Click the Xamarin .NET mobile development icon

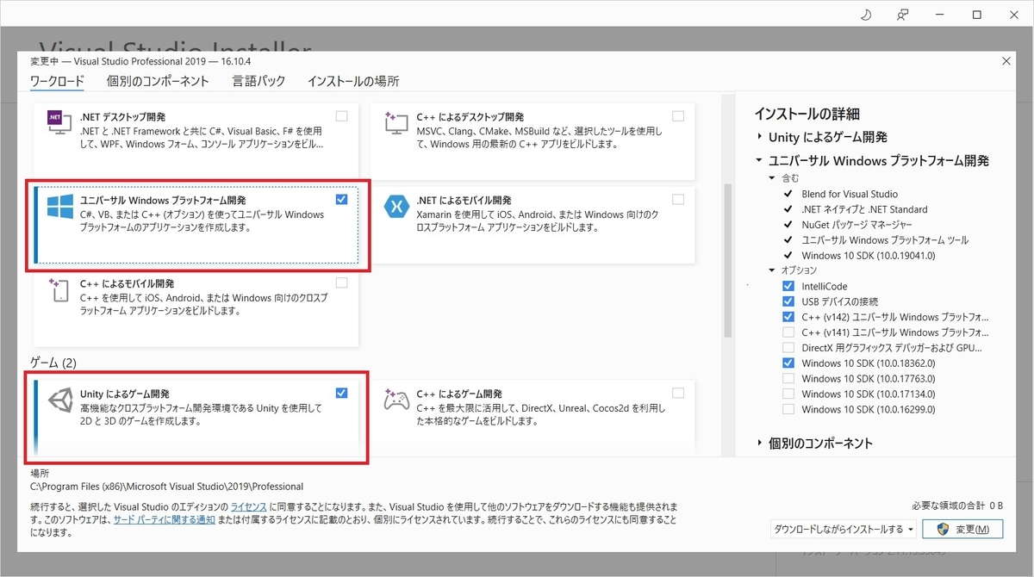(397, 208)
